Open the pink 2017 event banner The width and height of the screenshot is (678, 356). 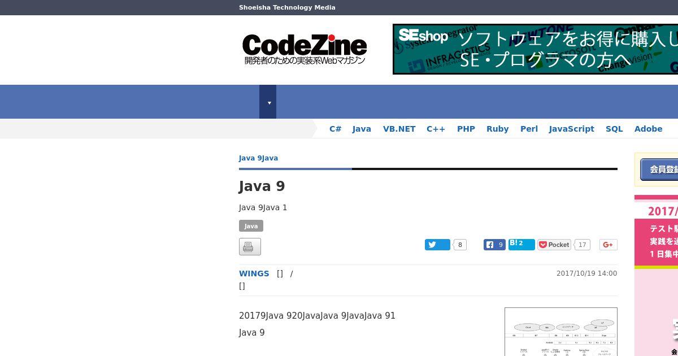click(656, 275)
